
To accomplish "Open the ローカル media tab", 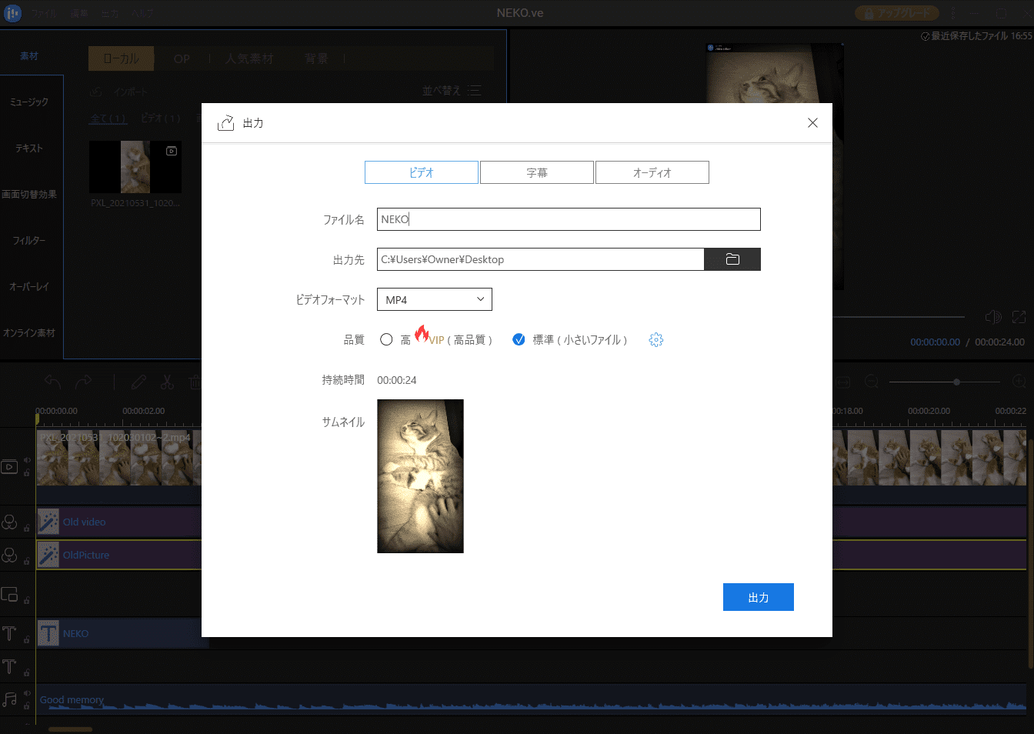I will click(122, 58).
